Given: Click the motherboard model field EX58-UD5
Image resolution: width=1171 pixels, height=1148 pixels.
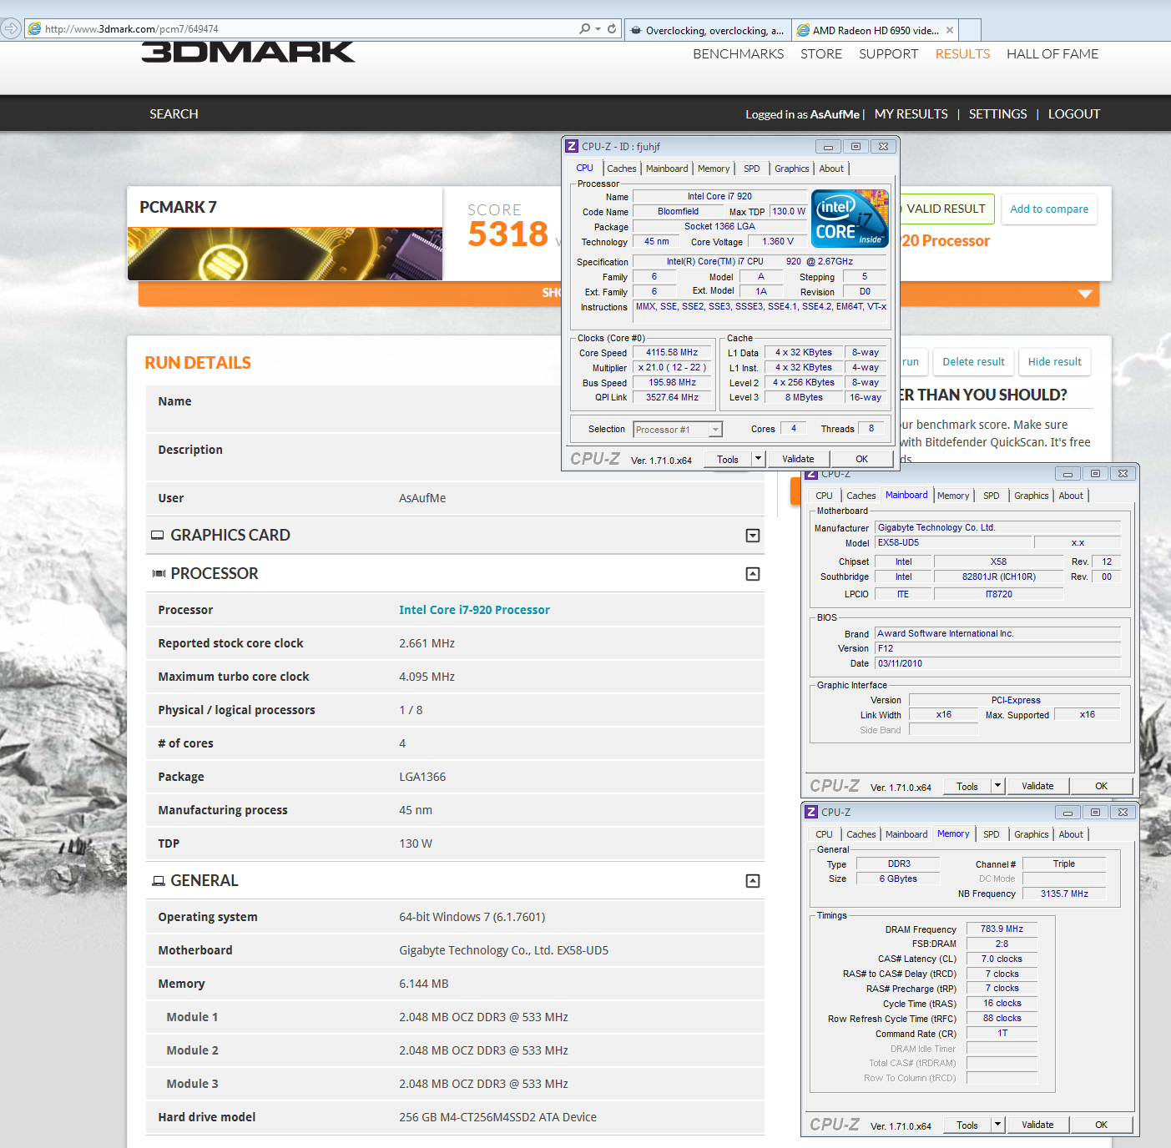Looking at the screenshot, I should 951,543.
